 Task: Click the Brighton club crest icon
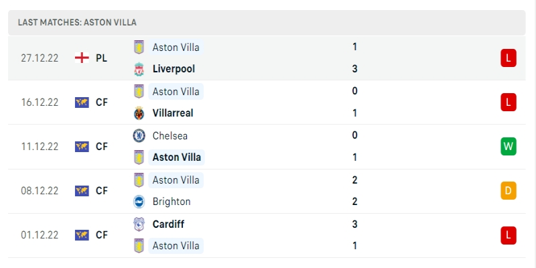click(139, 202)
